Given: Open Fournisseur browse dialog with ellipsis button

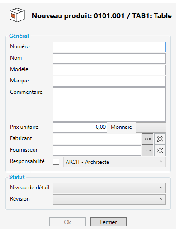Looking at the screenshot, I should 147,150.
